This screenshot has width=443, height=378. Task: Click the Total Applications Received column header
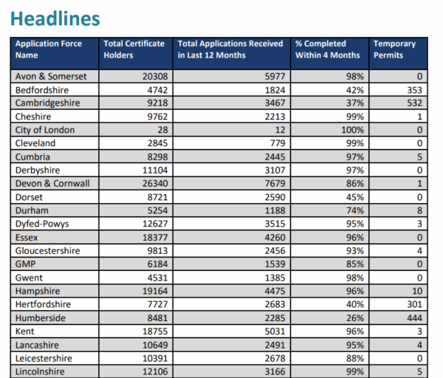(x=230, y=49)
